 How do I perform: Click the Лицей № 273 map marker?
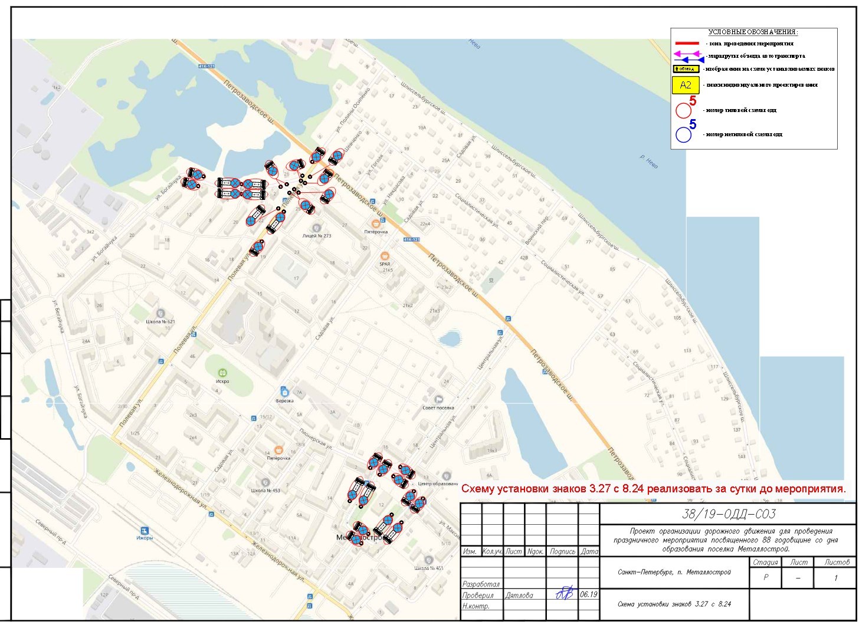(316, 228)
